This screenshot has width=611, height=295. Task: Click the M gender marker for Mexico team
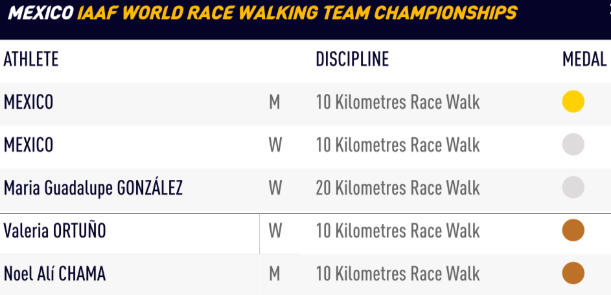point(275,102)
